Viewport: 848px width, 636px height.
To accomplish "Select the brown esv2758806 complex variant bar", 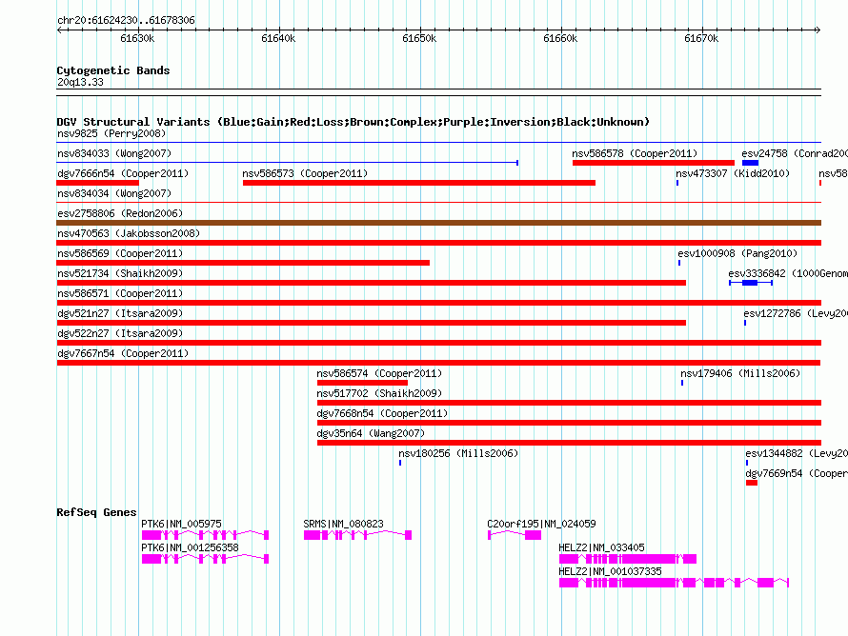I will [x=438, y=223].
